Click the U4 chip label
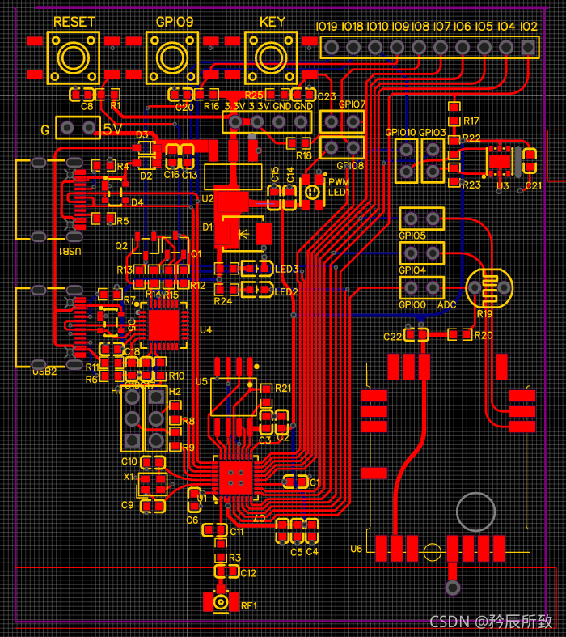This screenshot has width=566, height=637. click(205, 330)
